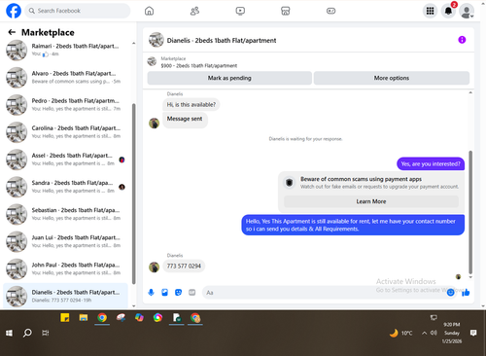Open the Gaming icon in top bar
The width and height of the screenshot is (486, 356).
330,11
